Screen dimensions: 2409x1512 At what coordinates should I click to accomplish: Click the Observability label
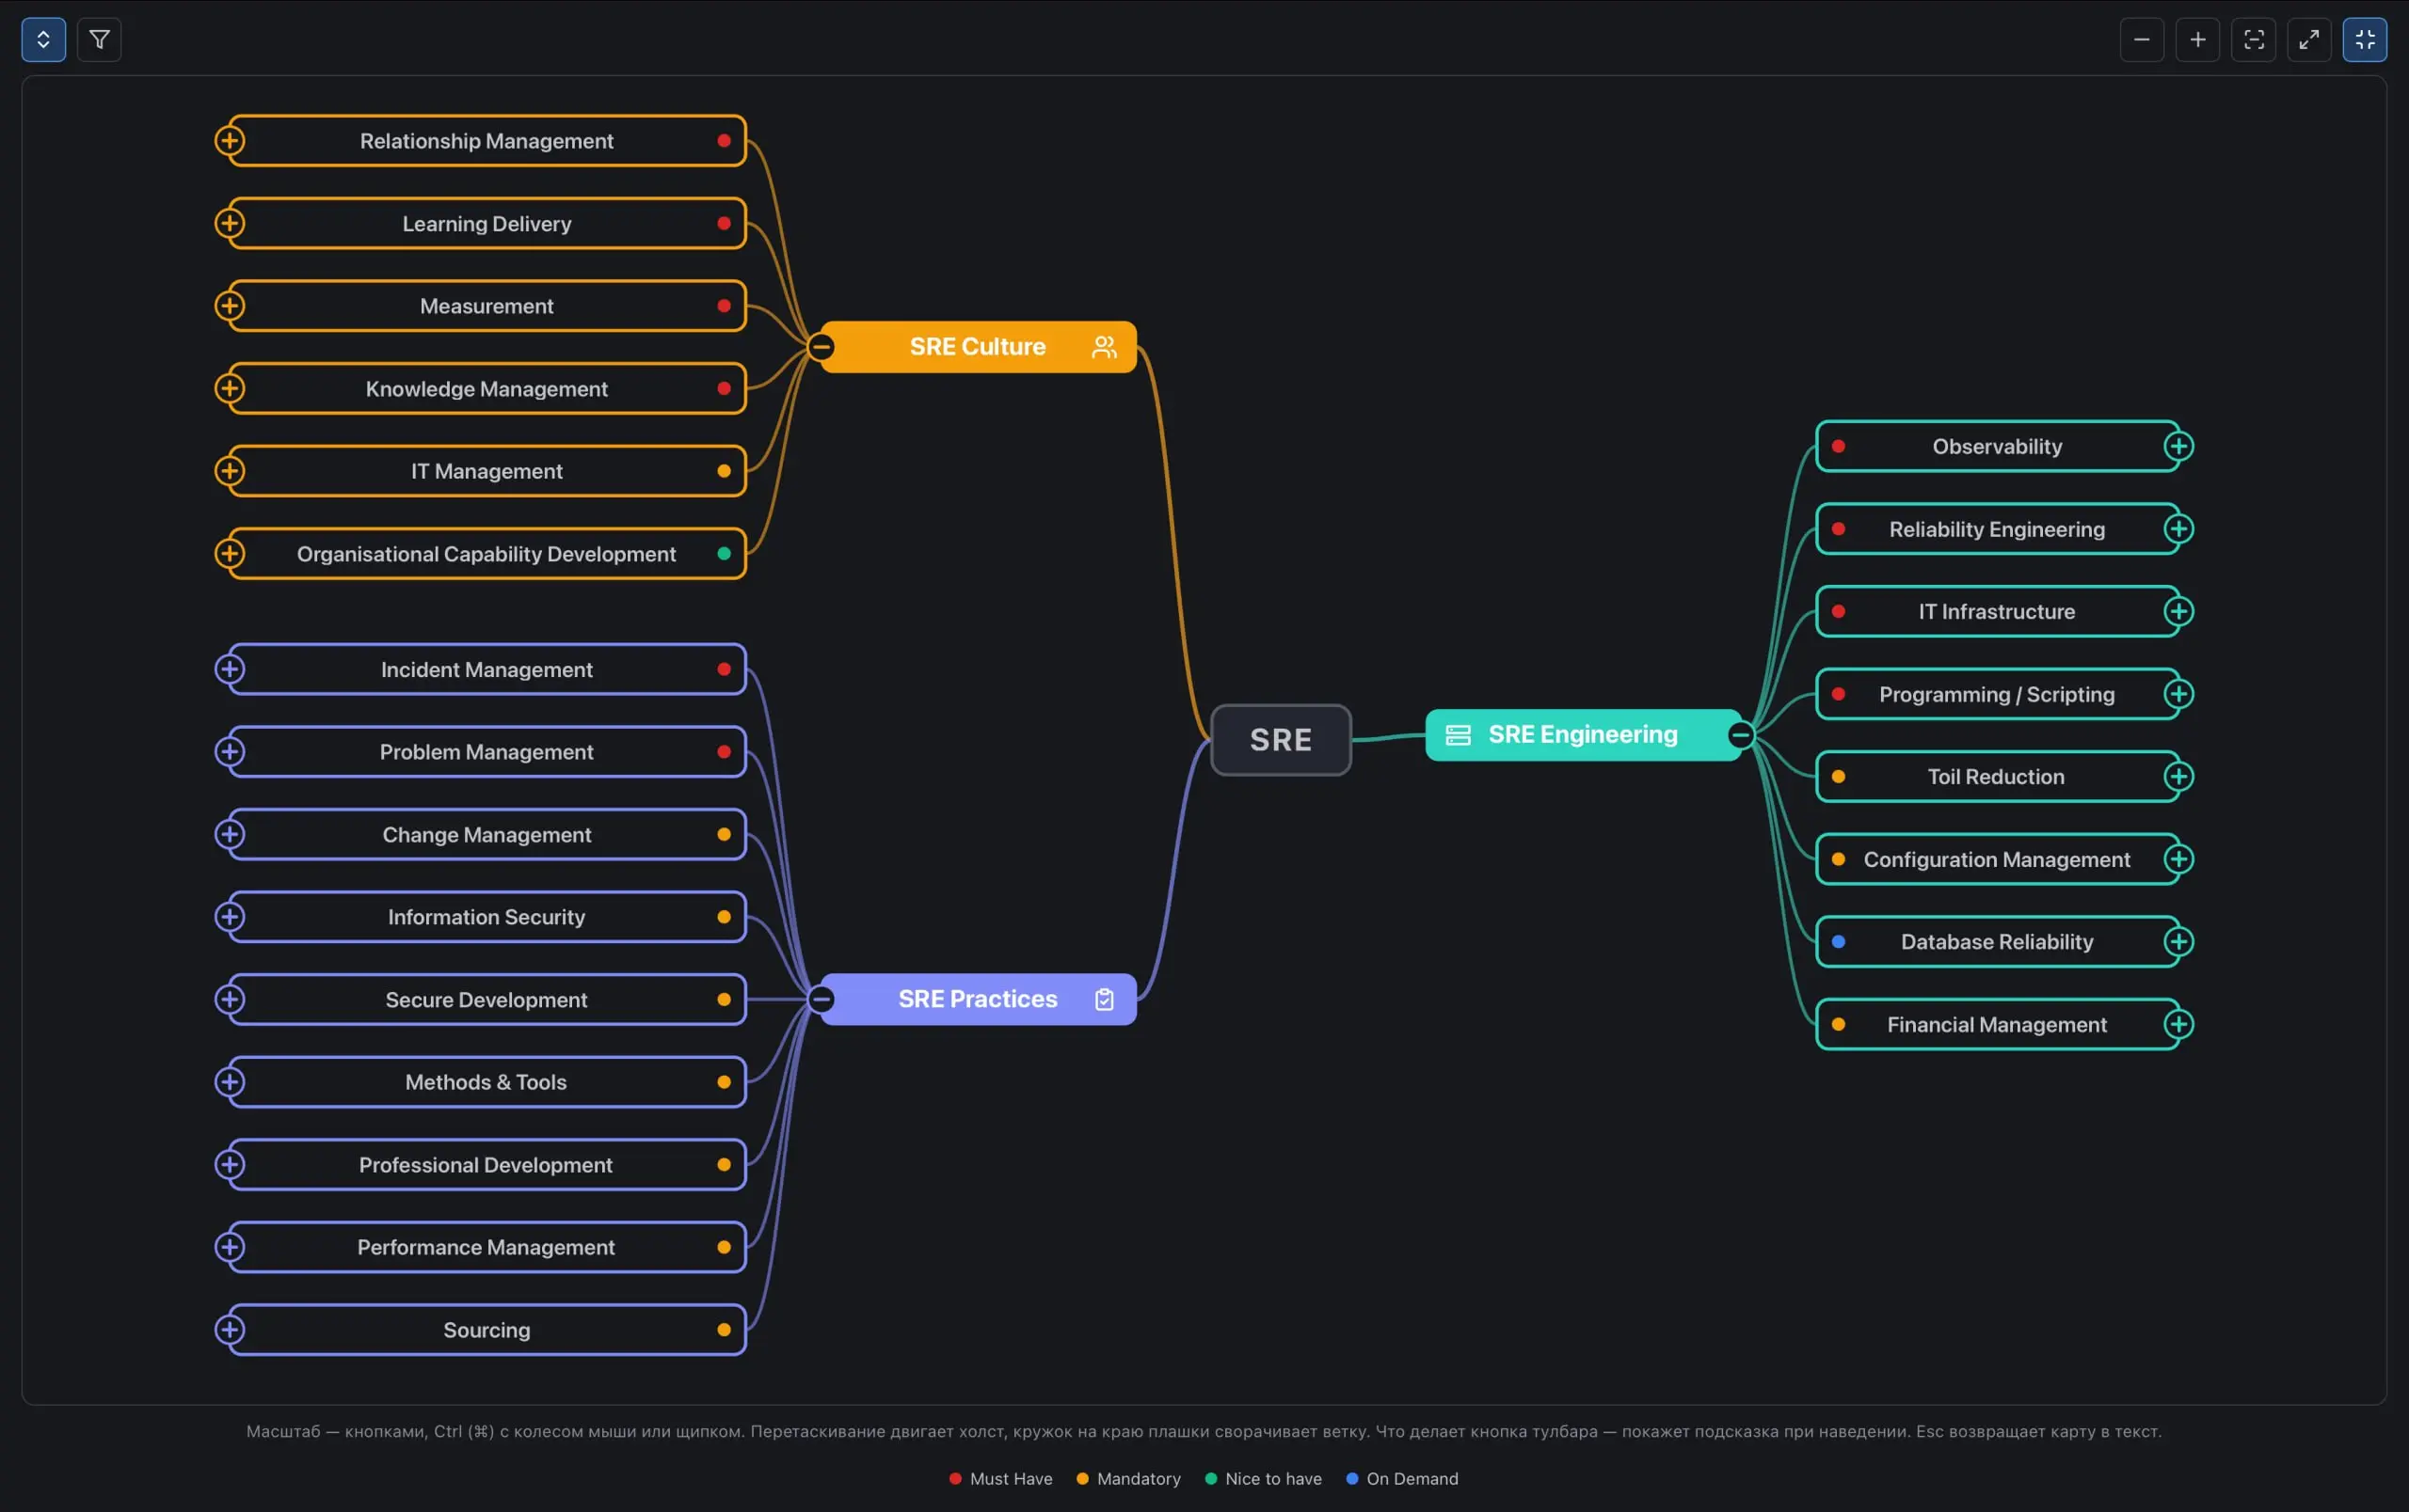coord(1997,447)
